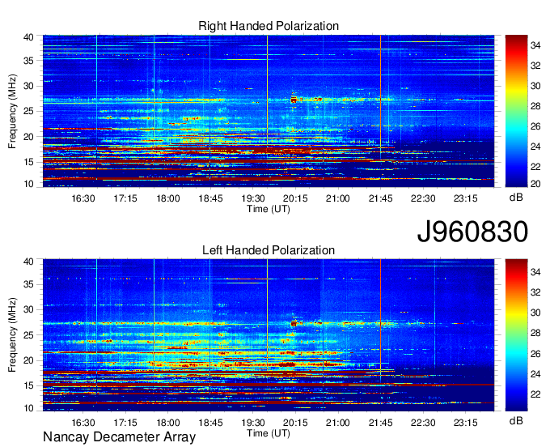Click the 28 dB value on the top colorbar
The image size is (550, 447).
(535, 106)
